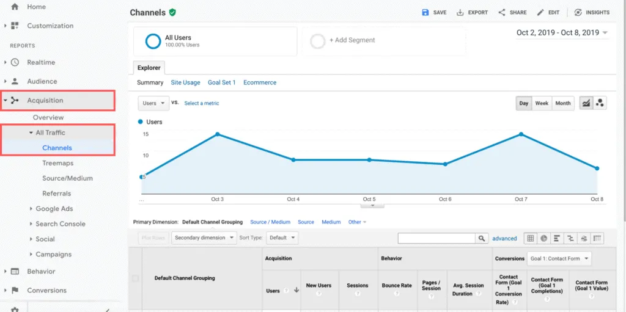This screenshot has width=626, height=312.
Task: Click the Insights icon
Action: 578,12
